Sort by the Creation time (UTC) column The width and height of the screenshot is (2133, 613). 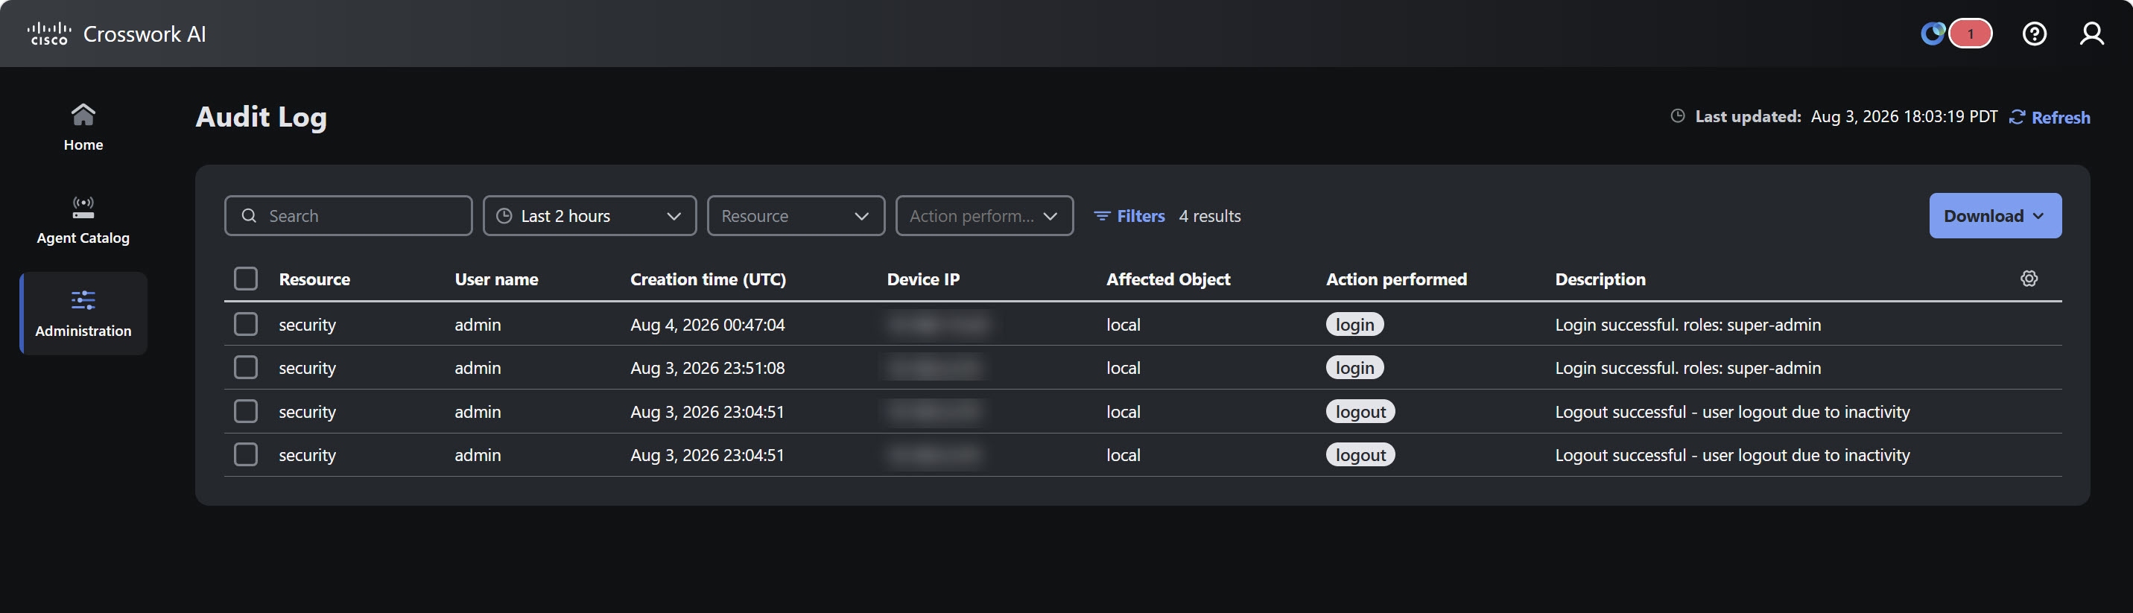[x=708, y=279]
